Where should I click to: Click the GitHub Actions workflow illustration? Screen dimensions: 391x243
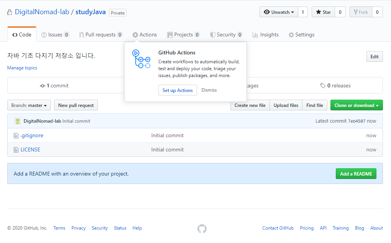141,59
